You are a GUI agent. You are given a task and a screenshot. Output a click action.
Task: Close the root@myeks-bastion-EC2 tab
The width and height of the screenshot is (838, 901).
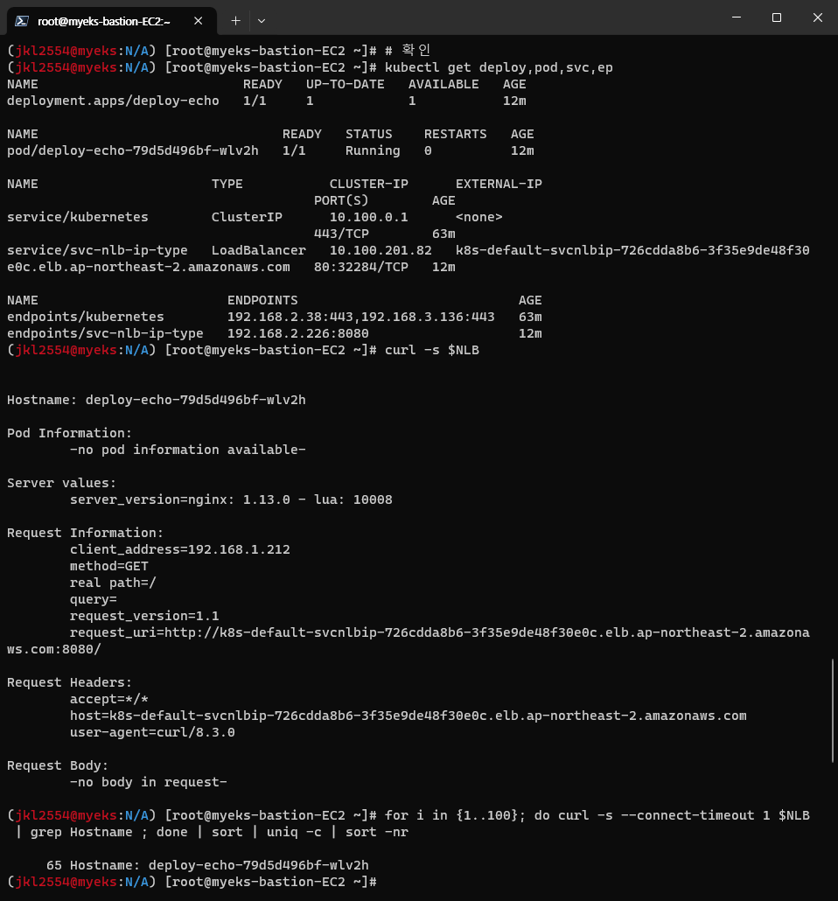[199, 21]
